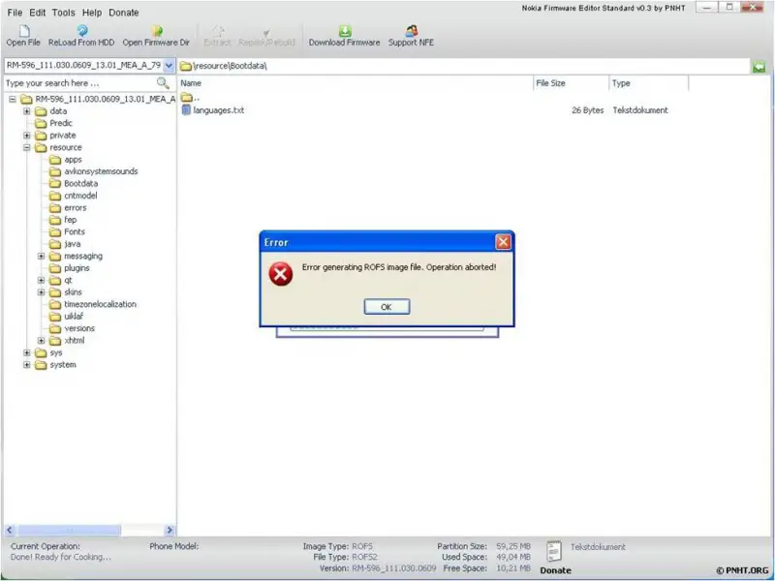Screen dimensions: 775x581
Task: Select the fep tree item
Action: click(70, 220)
